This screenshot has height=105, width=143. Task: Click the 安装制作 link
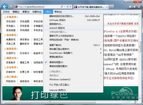click(11, 62)
